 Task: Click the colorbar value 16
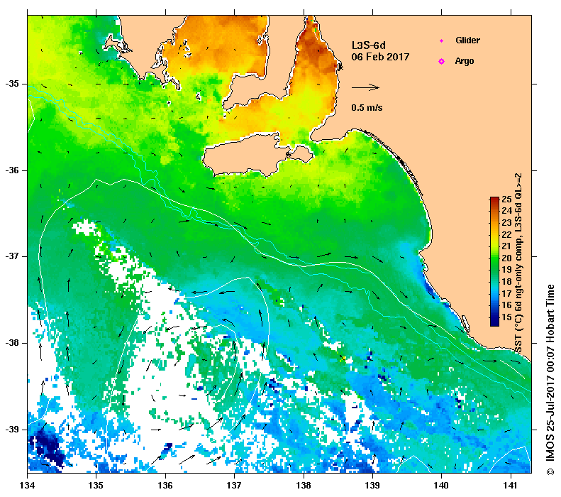506,305
